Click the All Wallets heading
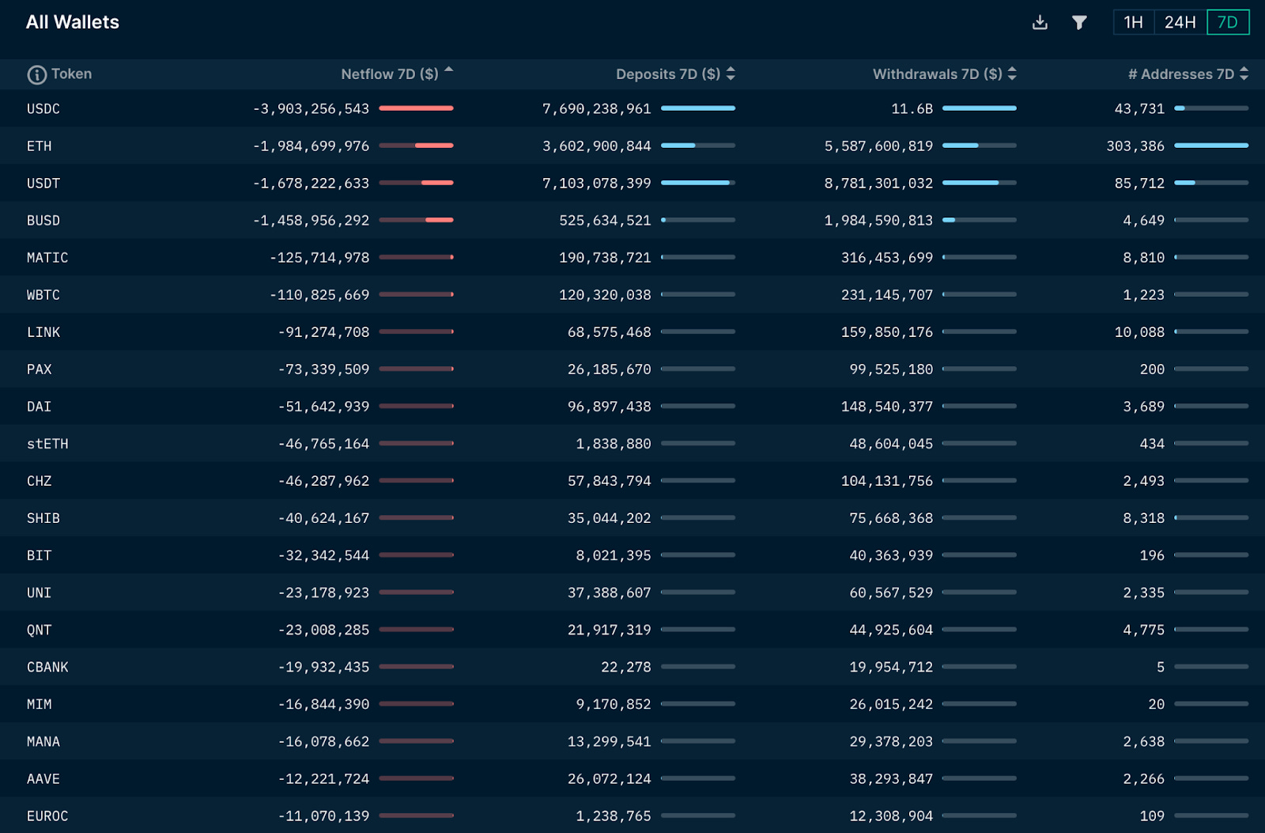The image size is (1265, 833). pos(73,22)
